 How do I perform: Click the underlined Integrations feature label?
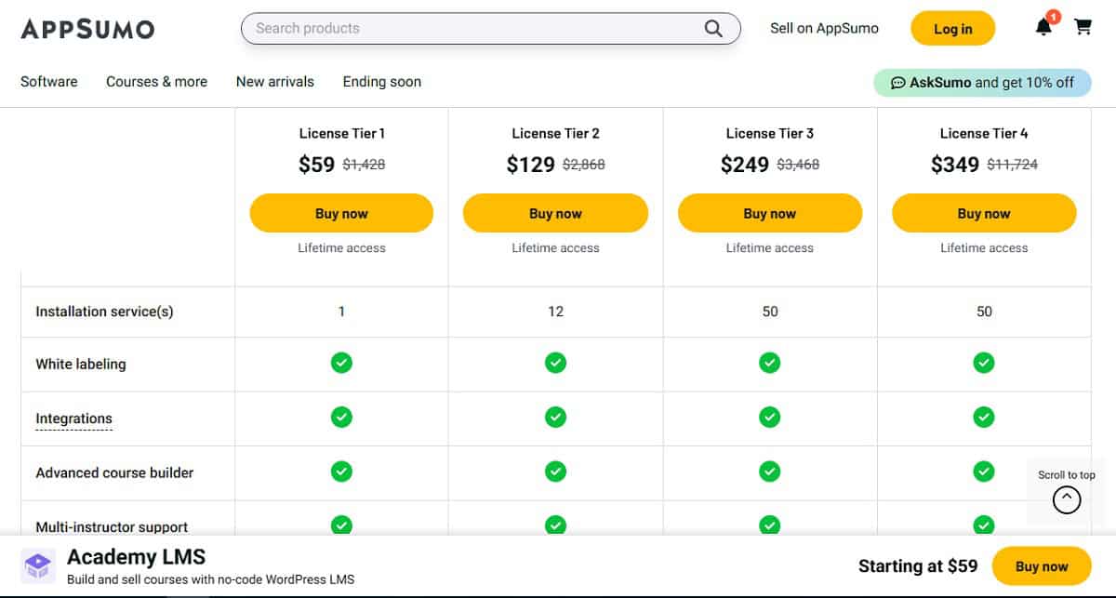(73, 419)
